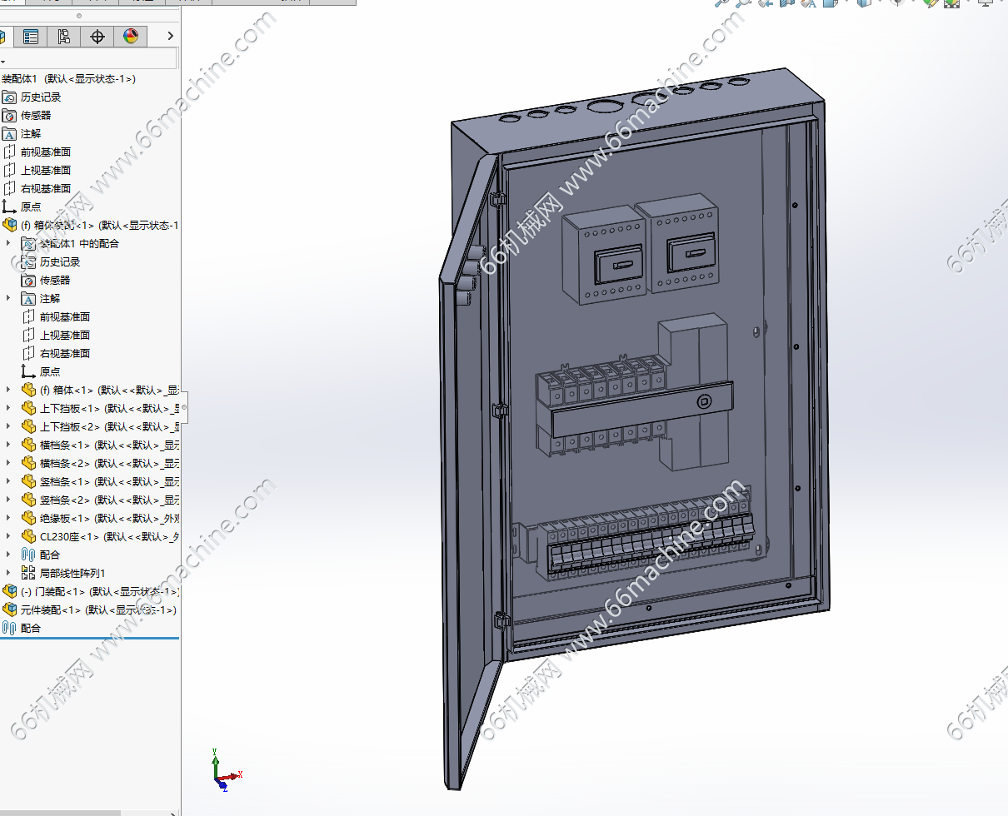Select the 上下挡板<2> tree row

click(100, 427)
